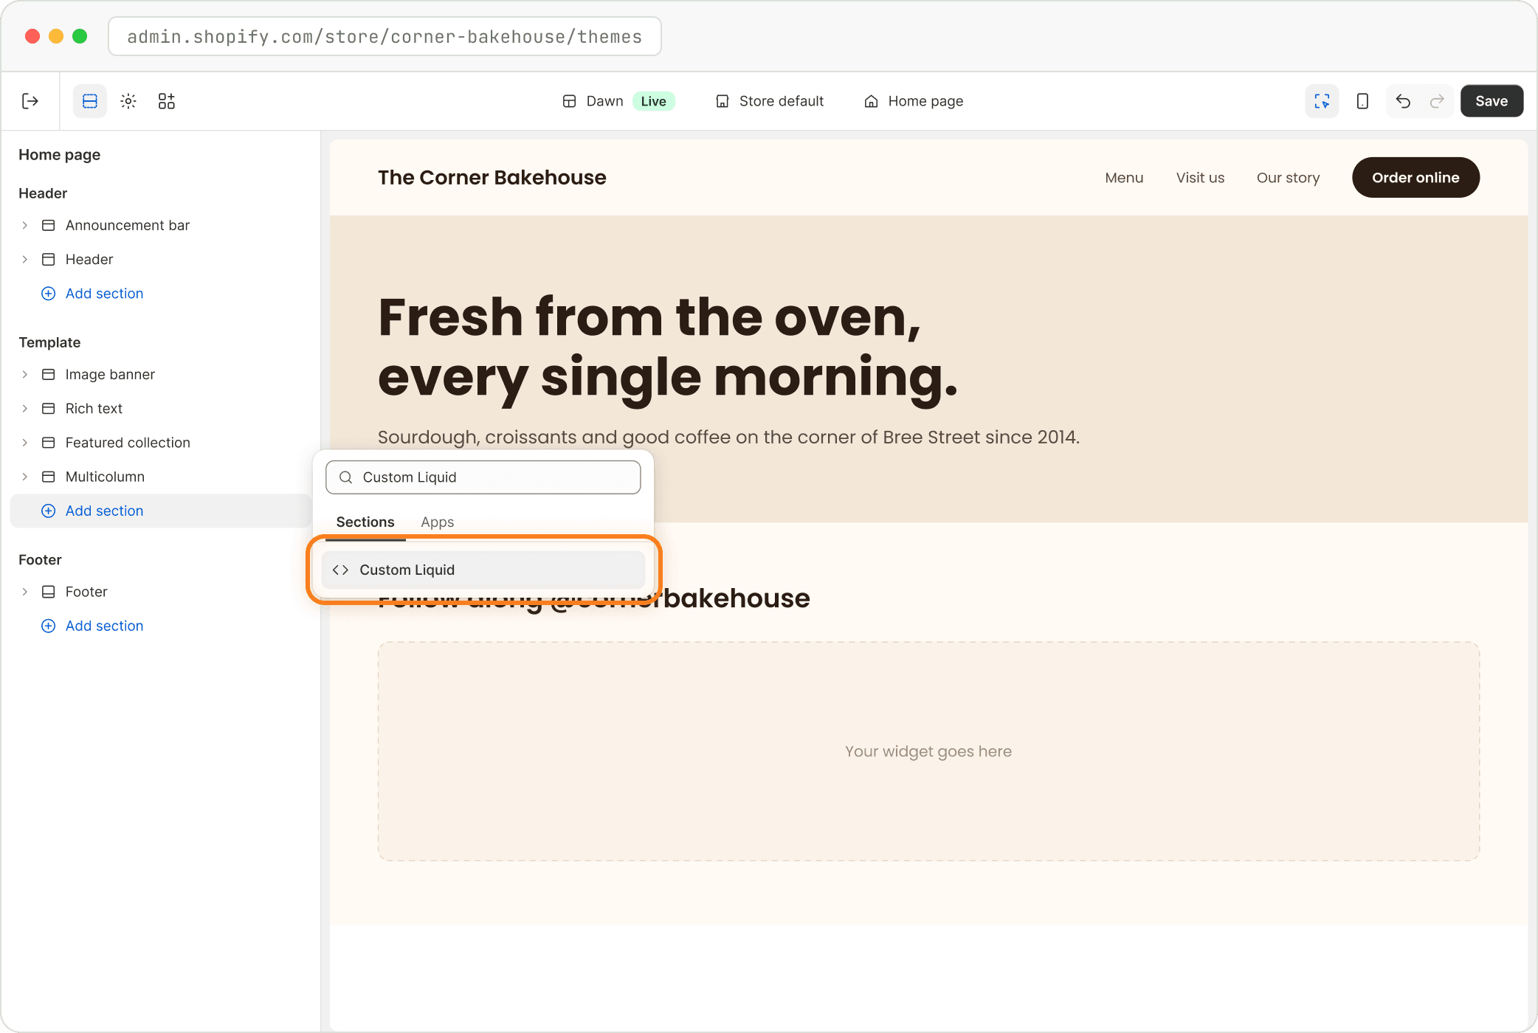
Task: Click Menu in the preview navigation
Action: pos(1124,178)
